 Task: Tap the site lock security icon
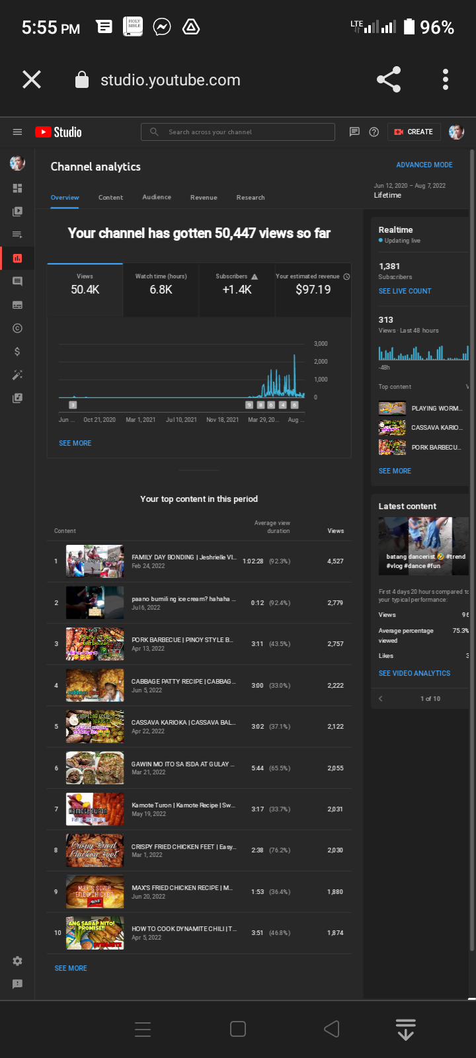pos(82,80)
